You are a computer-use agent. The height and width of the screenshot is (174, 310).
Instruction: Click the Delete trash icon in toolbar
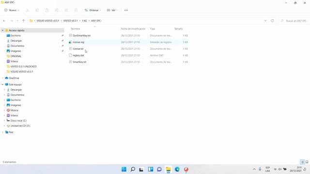[x=76, y=10]
